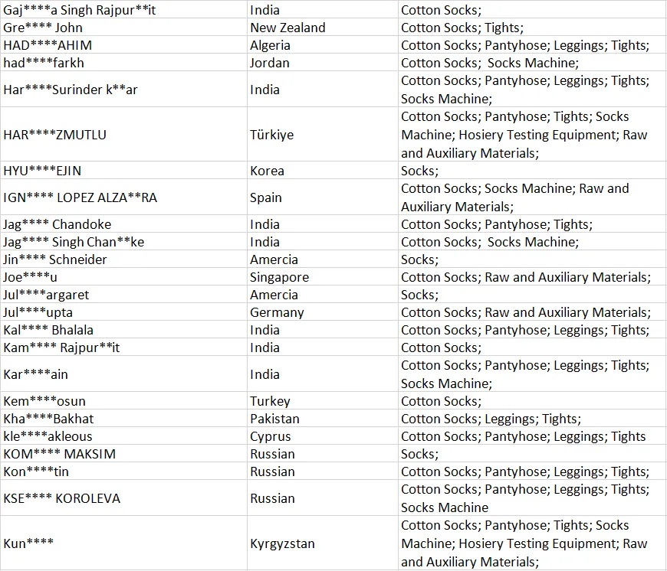Click the IGN**** LOPEZ ALZA**RA cell
667x571 pixels.
click(x=123, y=197)
